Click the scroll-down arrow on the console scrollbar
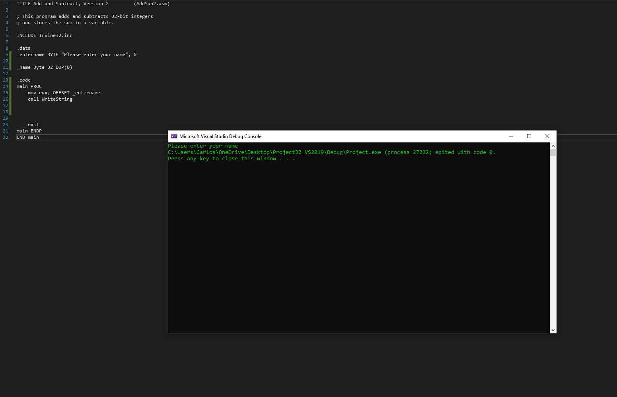Viewport: 617px width, 397px height. pos(553,330)
